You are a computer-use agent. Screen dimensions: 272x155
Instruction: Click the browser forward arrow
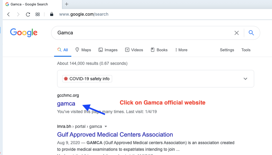coord(18,14)
